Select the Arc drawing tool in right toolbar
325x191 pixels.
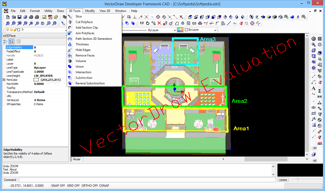(x=314, y=82)
